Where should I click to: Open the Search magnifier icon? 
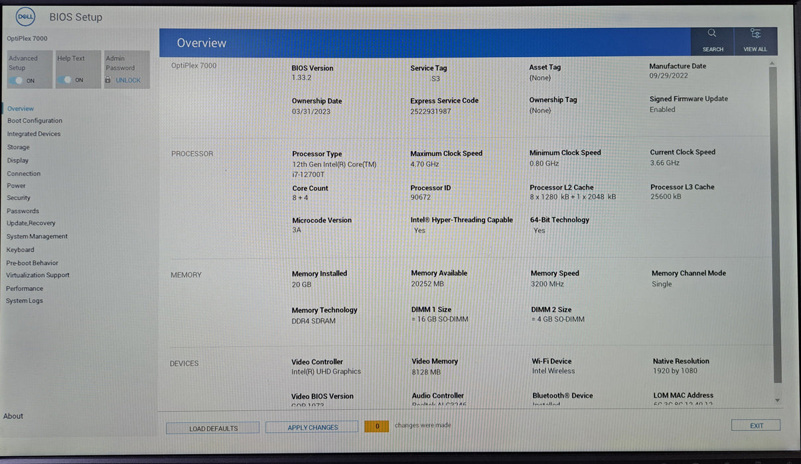pyautogui.click(x=712, y=33)
